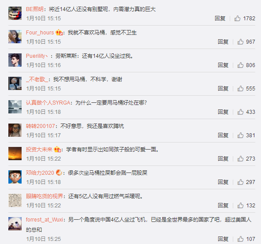
Task: Open 认真做个人SYRGA username link
Action: point(48,103)
